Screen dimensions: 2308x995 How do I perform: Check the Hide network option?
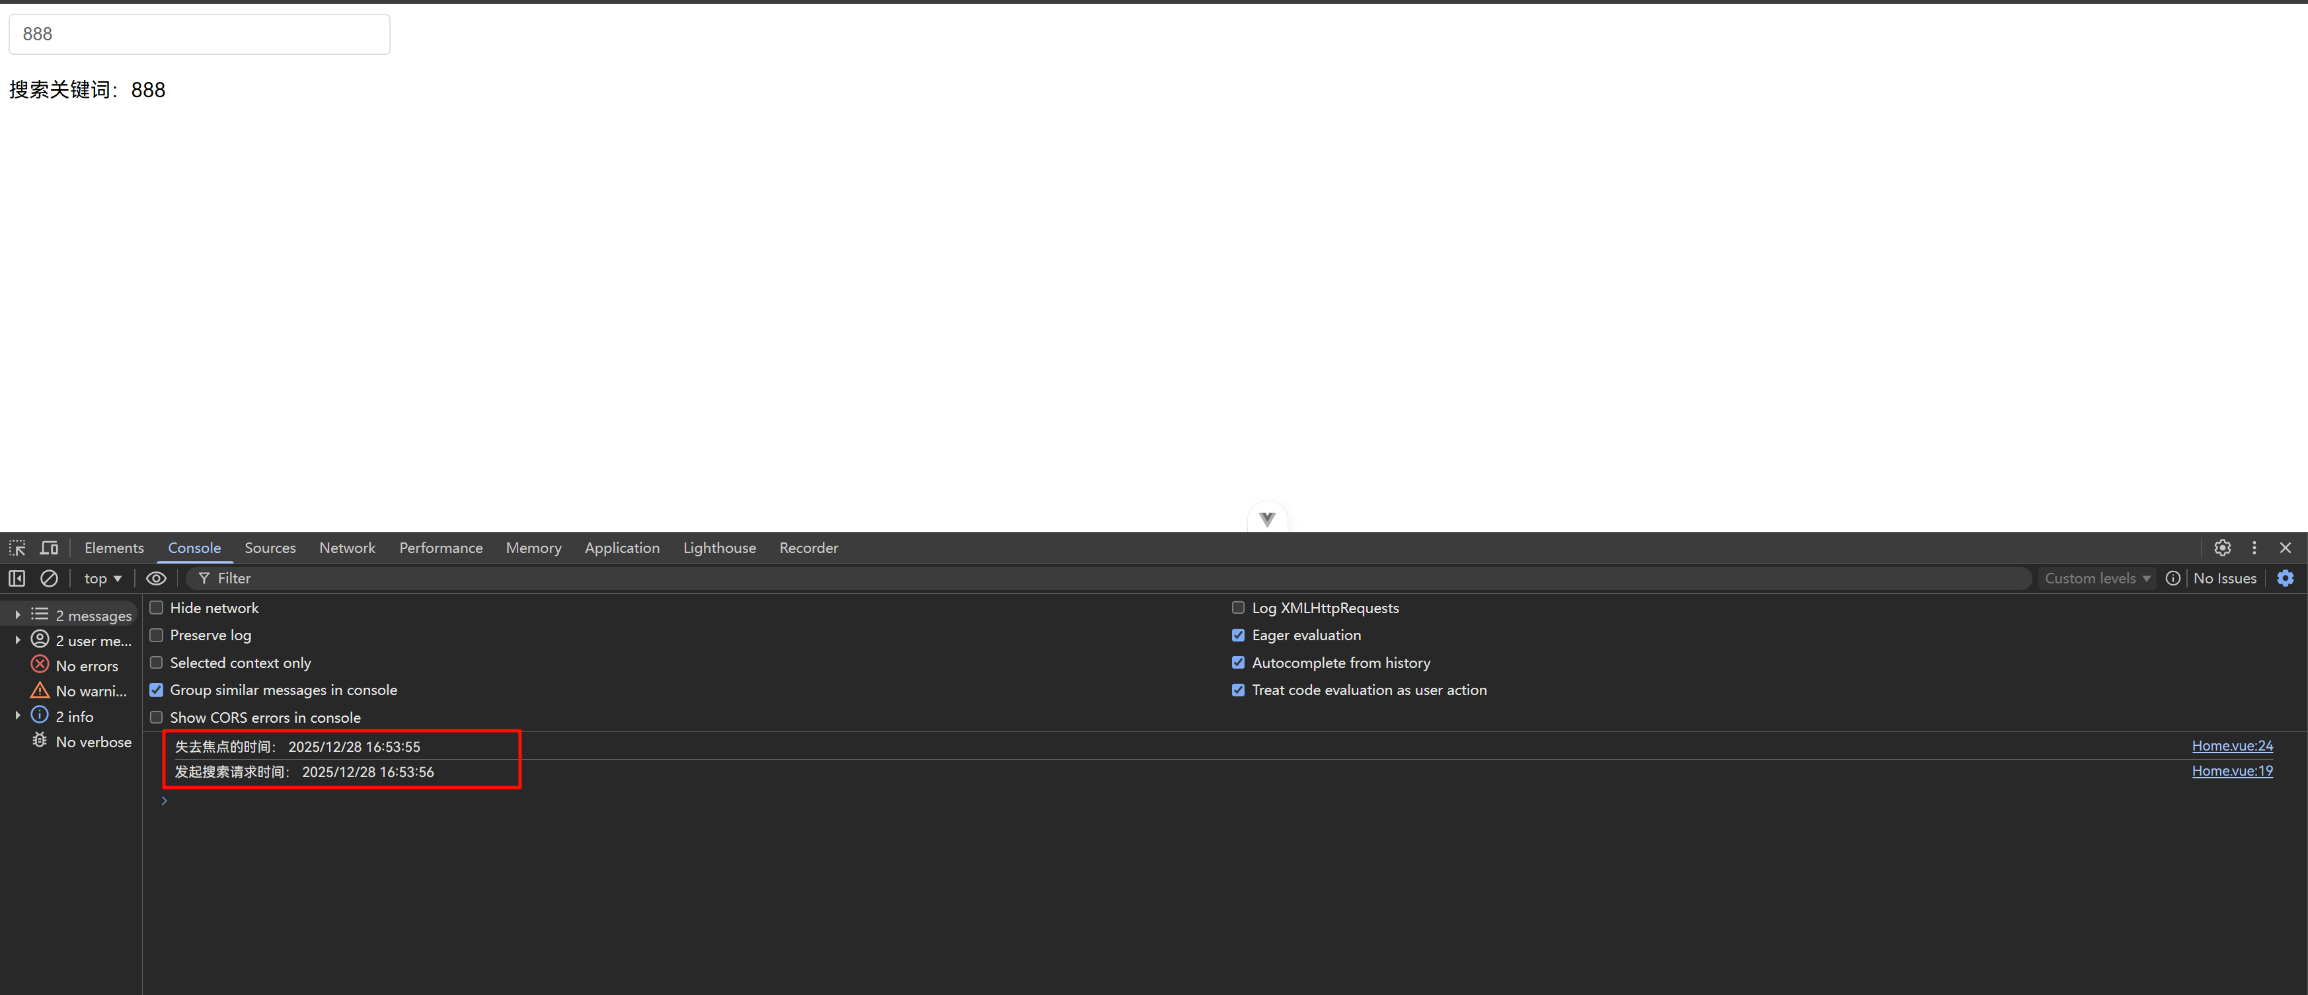157,607
